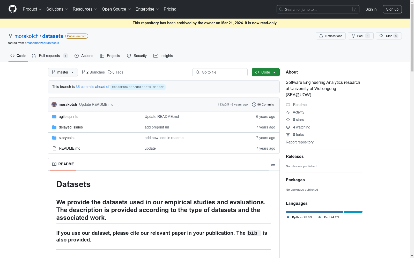Screen dimensions: 414x258
Task: Follow the emaadmanzoor/datasets fork source link
Action: point(42,43)
